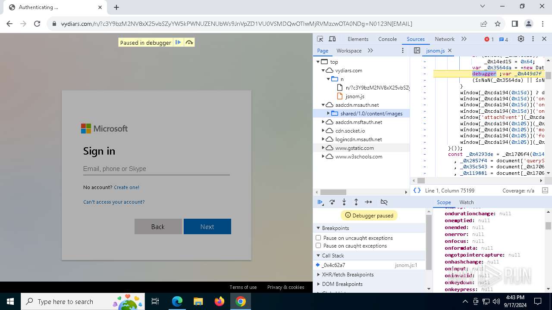
Task: Expand cdn.socket.io domain node
Action: click(x=323, y=130)
